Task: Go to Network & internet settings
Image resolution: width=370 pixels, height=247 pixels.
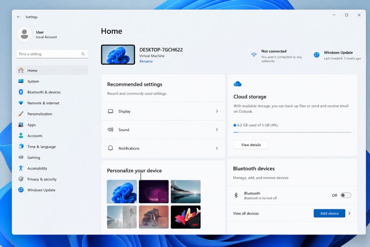Action: pyautogui.click(x=52, y=103)
